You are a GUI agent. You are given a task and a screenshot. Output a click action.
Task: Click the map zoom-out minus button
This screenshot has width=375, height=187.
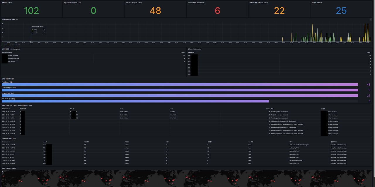pyautogui.click(x=3, y=173)
